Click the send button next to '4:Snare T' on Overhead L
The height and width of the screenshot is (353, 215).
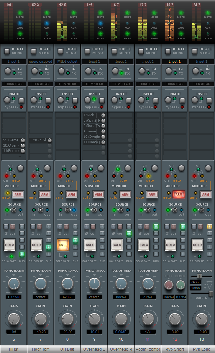103,131
